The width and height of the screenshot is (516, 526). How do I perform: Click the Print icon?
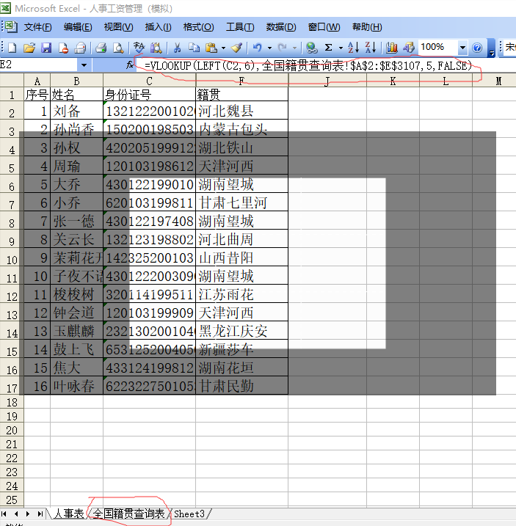[101, 48]
